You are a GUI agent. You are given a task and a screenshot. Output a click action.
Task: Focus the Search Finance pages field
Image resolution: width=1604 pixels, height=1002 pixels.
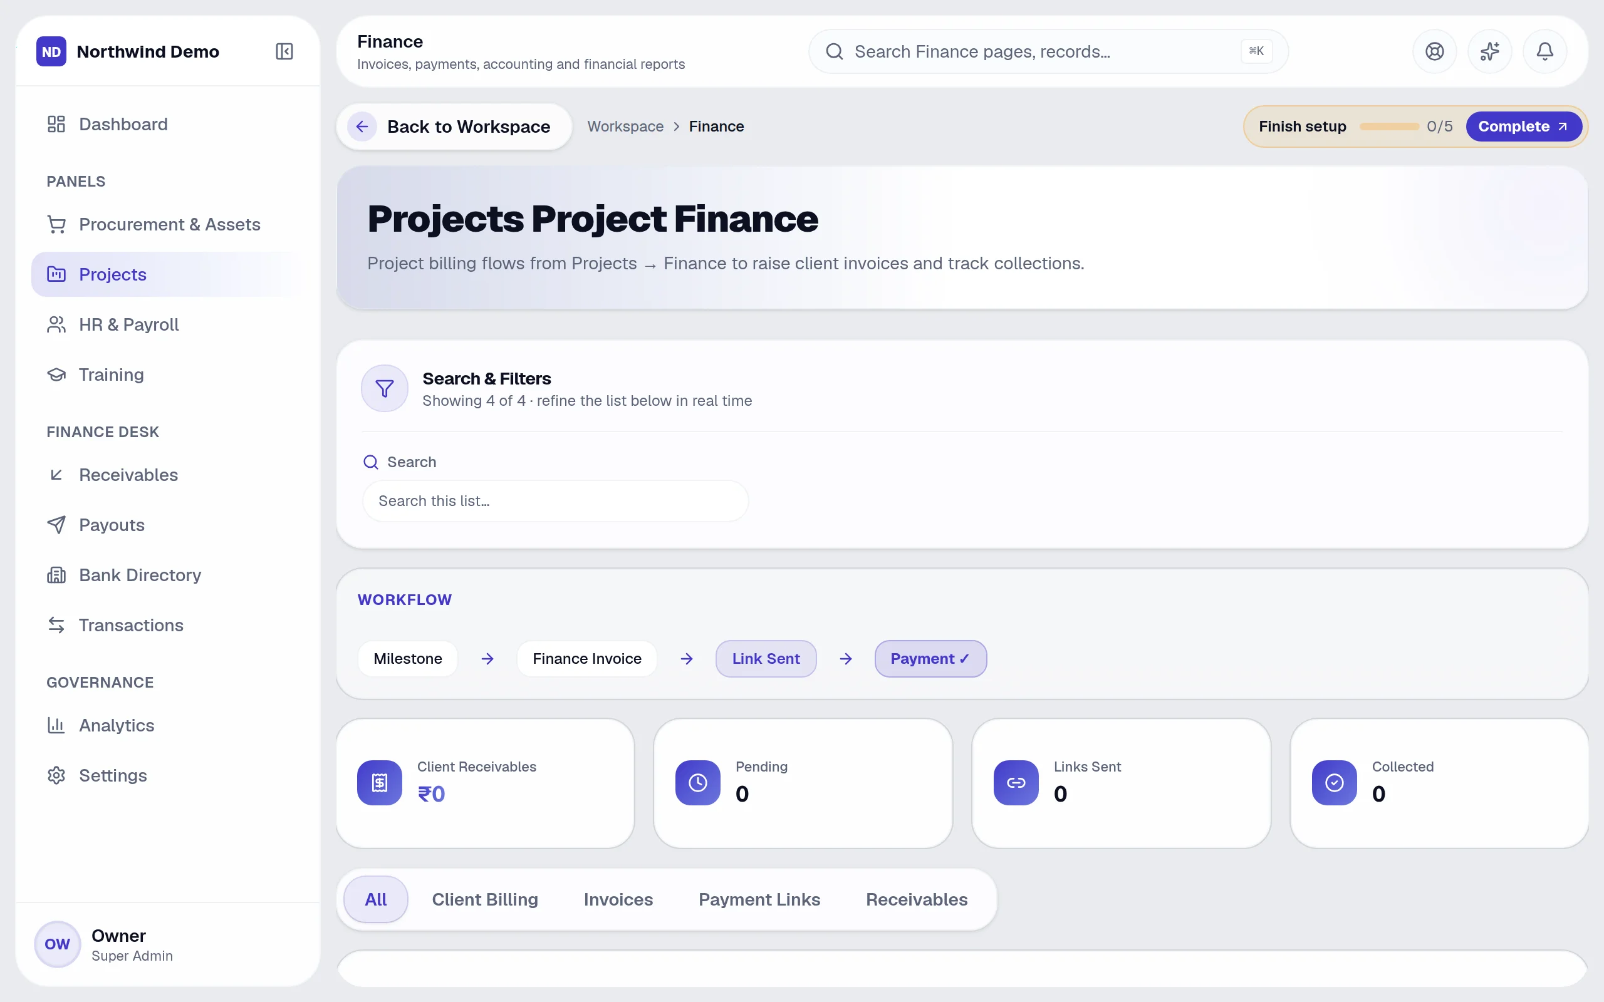pyautogui.click(x=1048, y=51)
